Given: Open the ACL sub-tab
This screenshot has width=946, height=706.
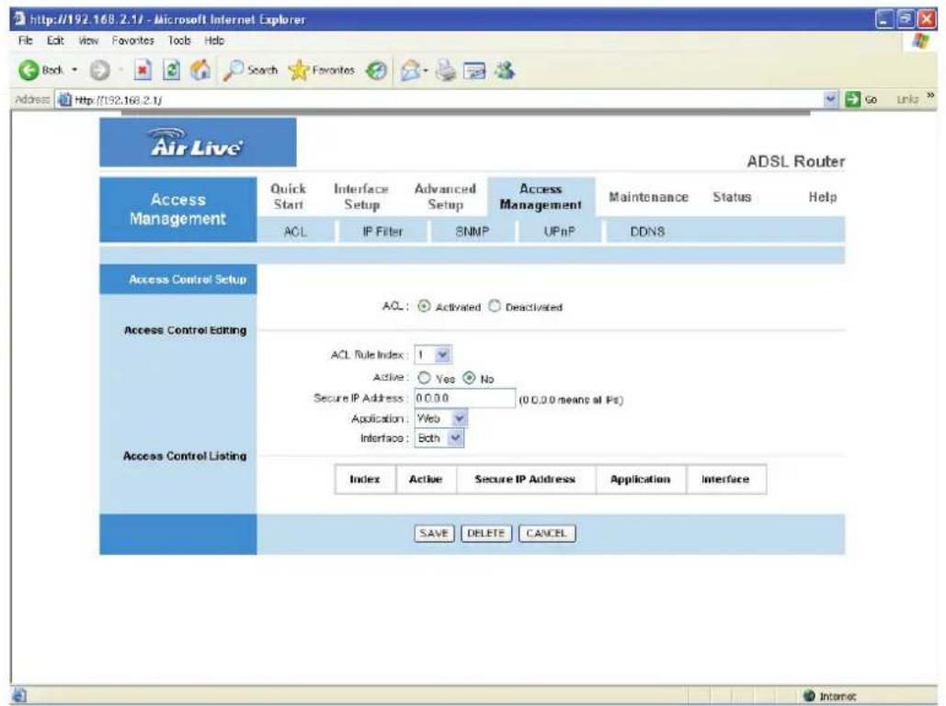Looking at the screenshot, I should click(x=296, y=231).
